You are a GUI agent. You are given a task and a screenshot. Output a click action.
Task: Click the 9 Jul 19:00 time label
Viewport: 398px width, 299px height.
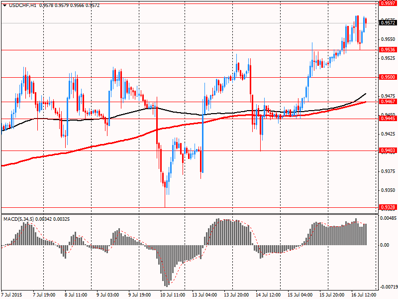140,295
